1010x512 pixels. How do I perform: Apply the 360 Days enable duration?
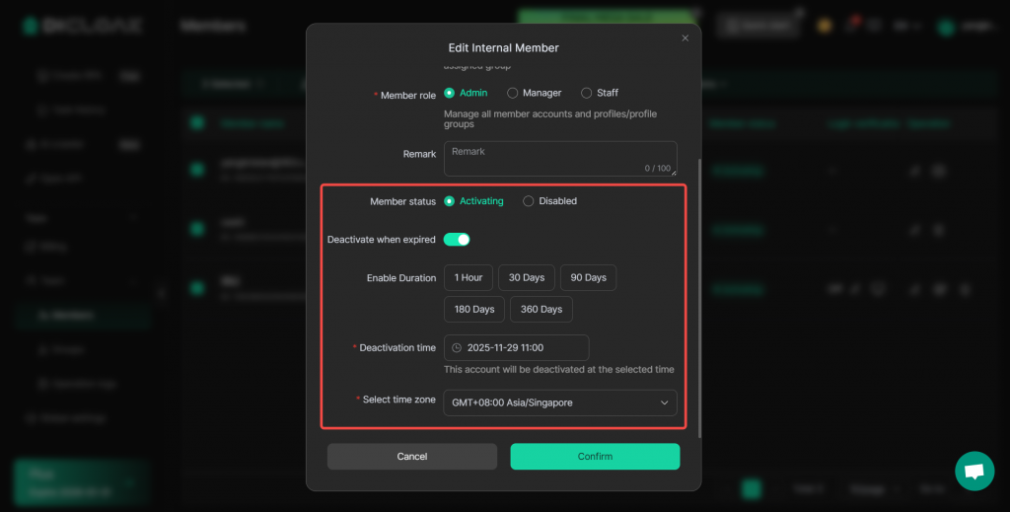click(541, 310)
